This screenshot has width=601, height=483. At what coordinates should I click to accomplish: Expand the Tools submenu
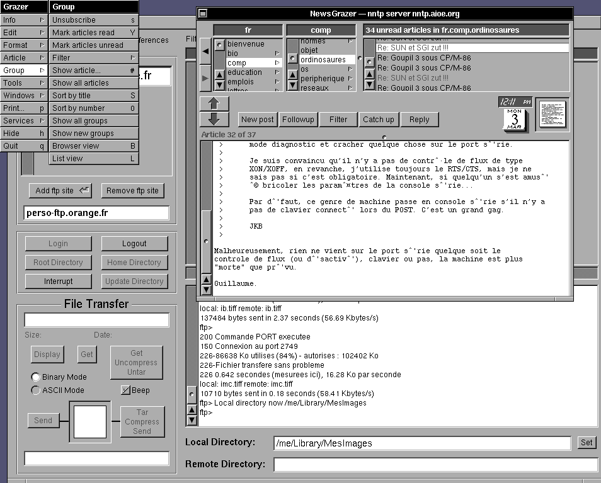[24, 83]
